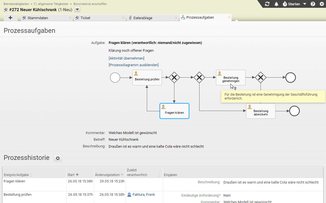The height and width of the screenshot is (203, 326).
Task: Click the refresh icon in top bar
Action: point(267,4)
